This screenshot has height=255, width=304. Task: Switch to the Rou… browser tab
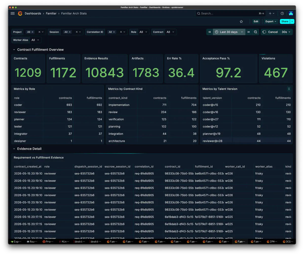tap(32, 242)
